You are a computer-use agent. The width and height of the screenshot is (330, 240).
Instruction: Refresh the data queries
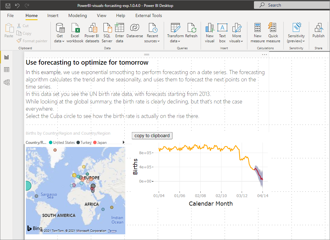pos(191,31)
